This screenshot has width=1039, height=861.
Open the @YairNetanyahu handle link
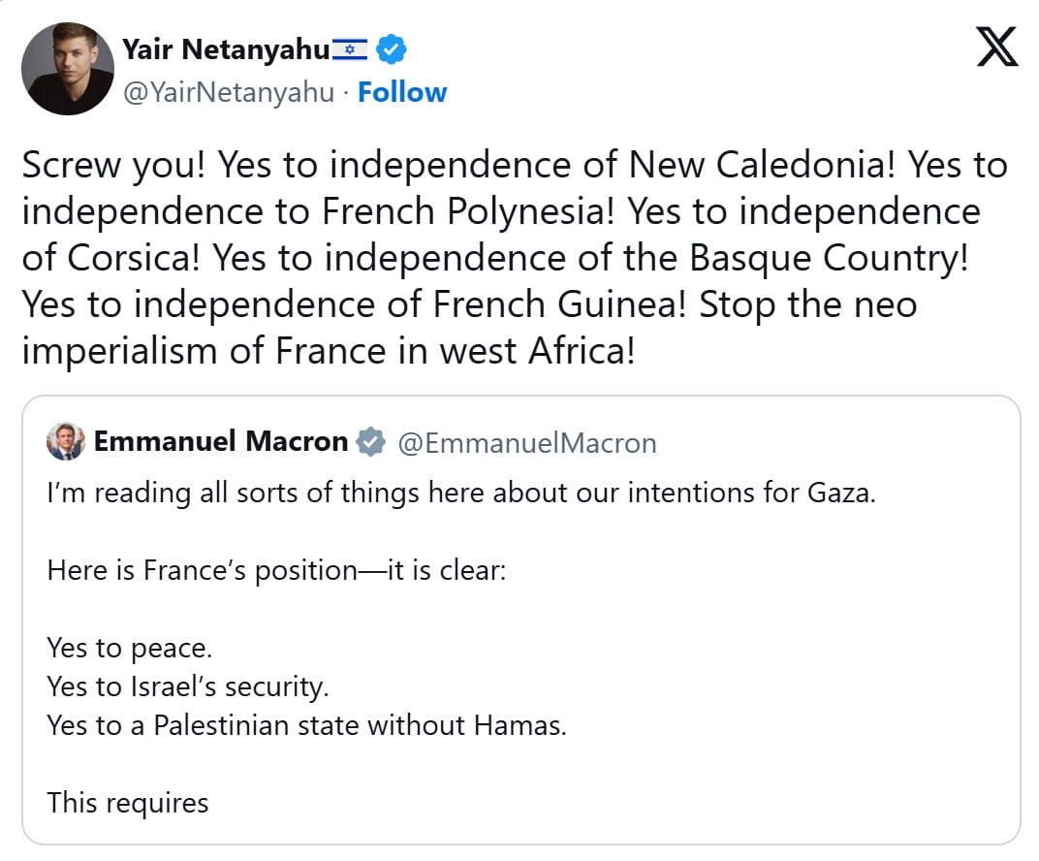(x=229, y=92)
